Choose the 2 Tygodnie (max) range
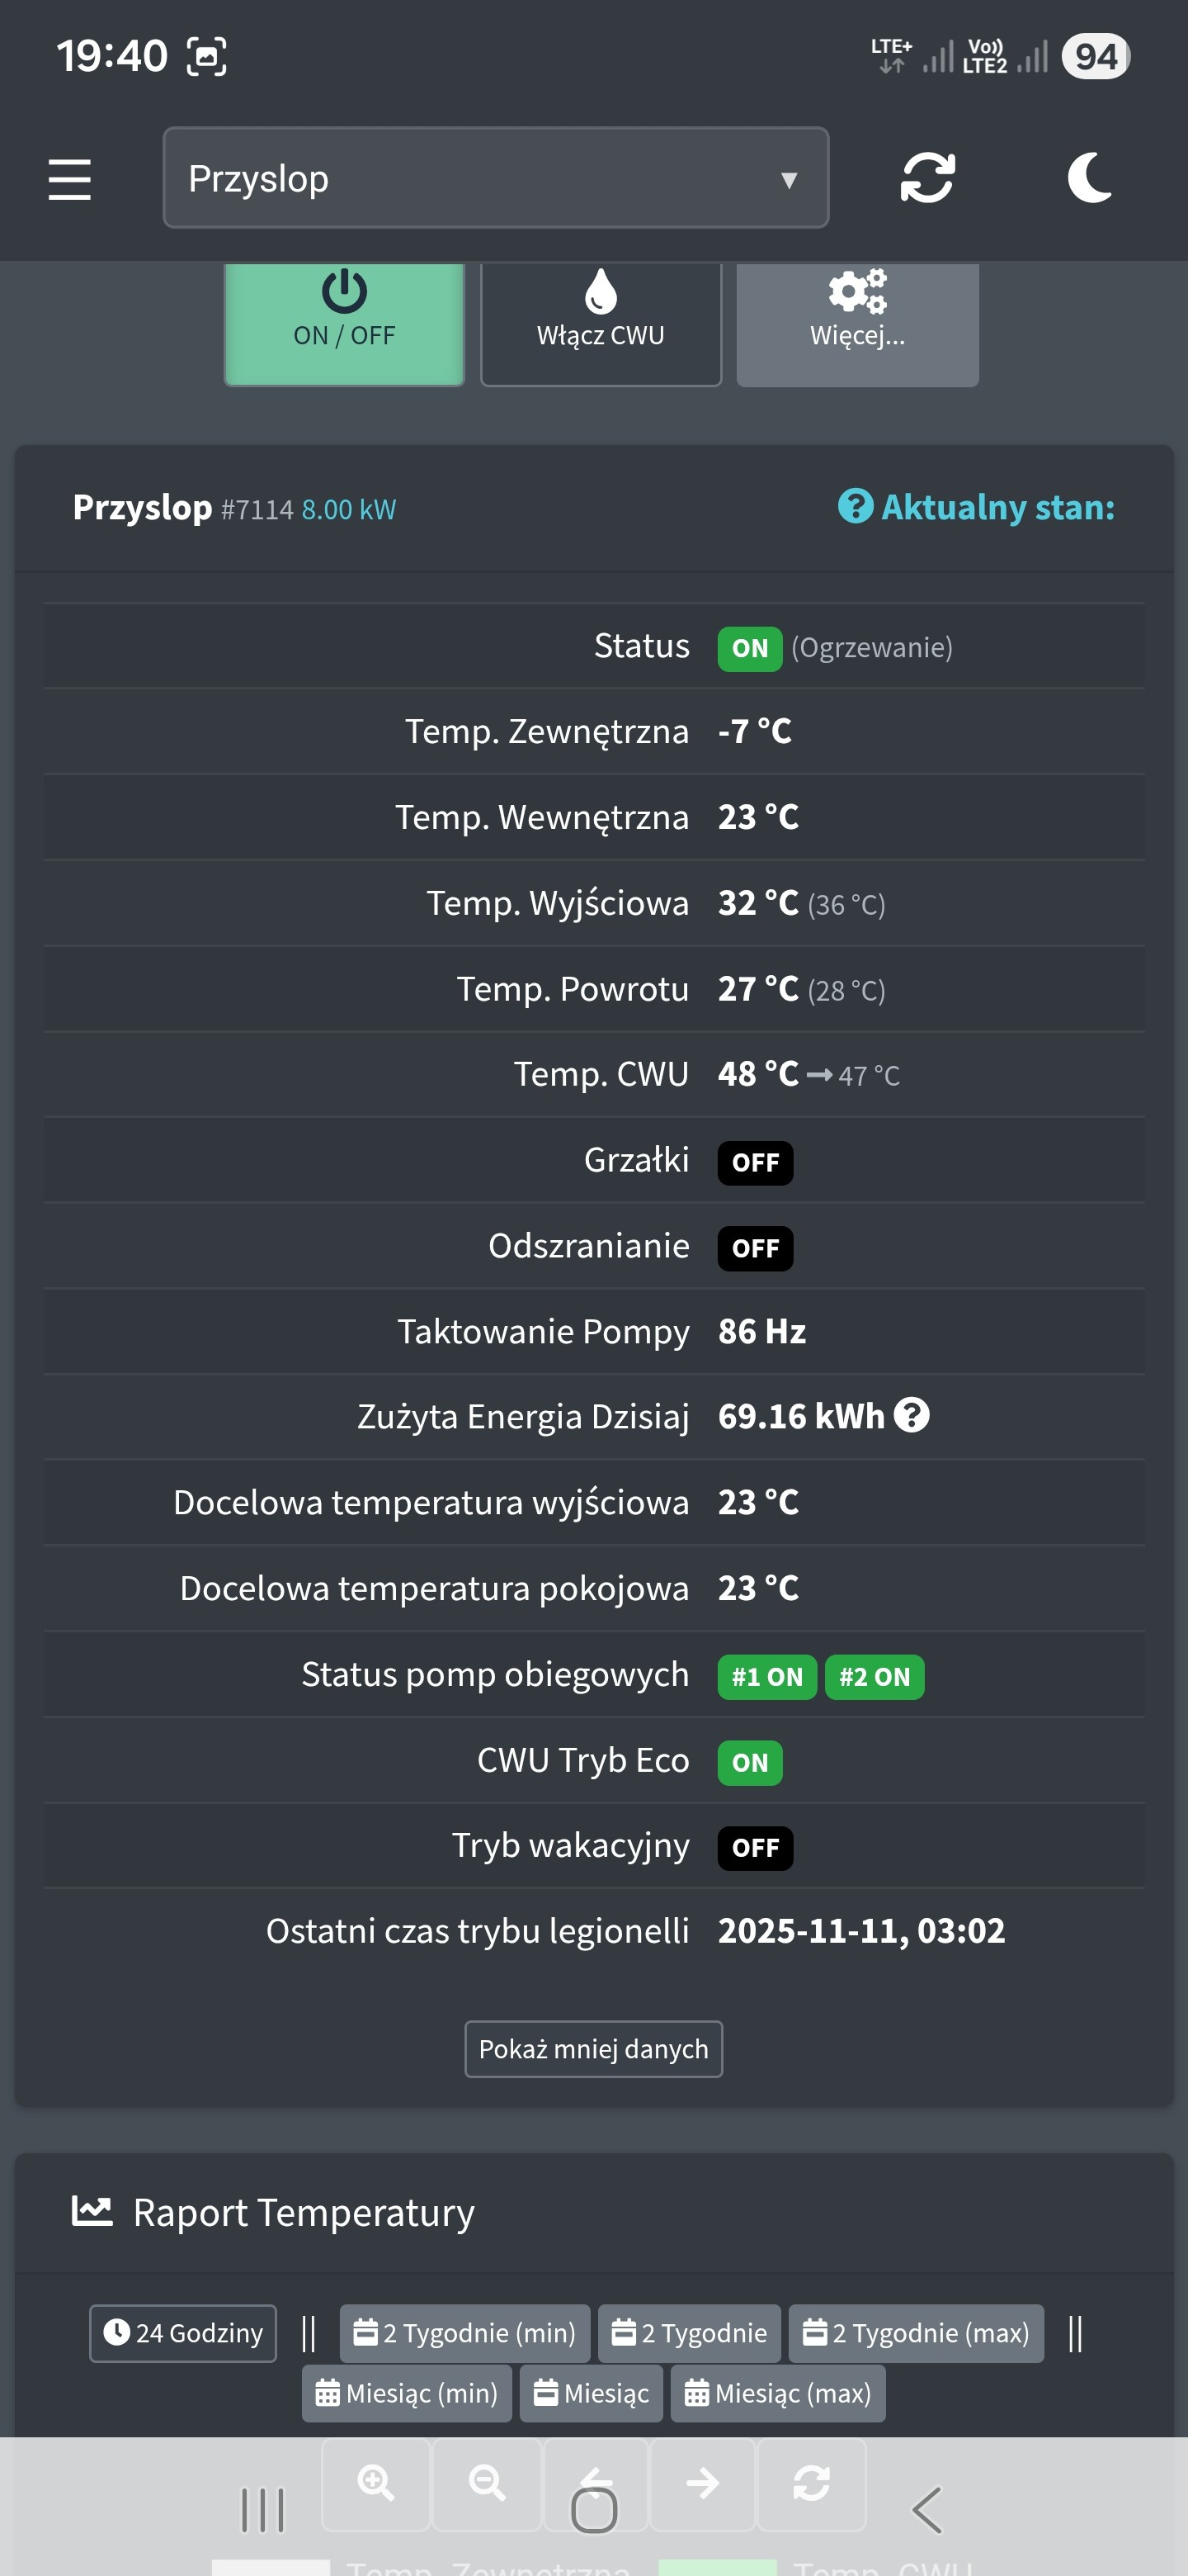The height and width of the screenshot is (2576, 1188). pos(917,2333)
